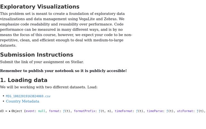Select the formatPrefix key in the d3 object
The height and width of the screenshot is (129, 206).
click(x=84, y=111)
